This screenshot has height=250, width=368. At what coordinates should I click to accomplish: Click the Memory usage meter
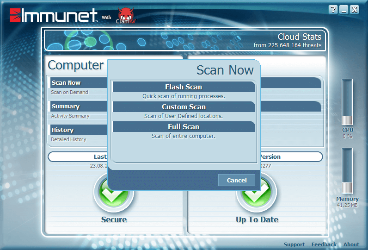[x=347, y=171]
